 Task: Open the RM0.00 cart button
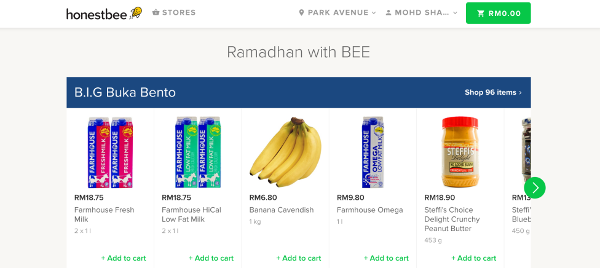point(498,13)
